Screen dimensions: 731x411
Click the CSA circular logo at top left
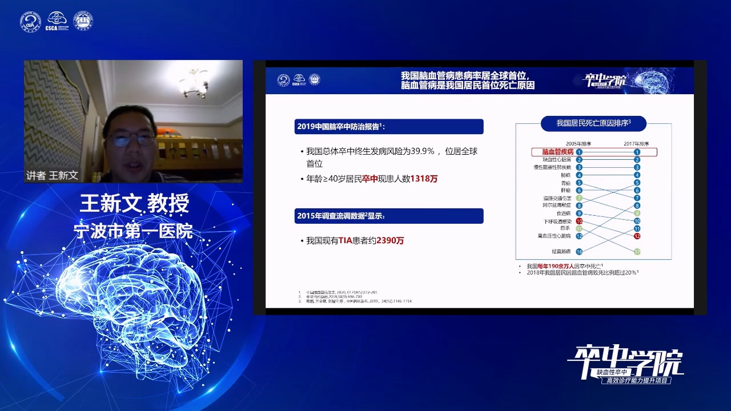31,21
